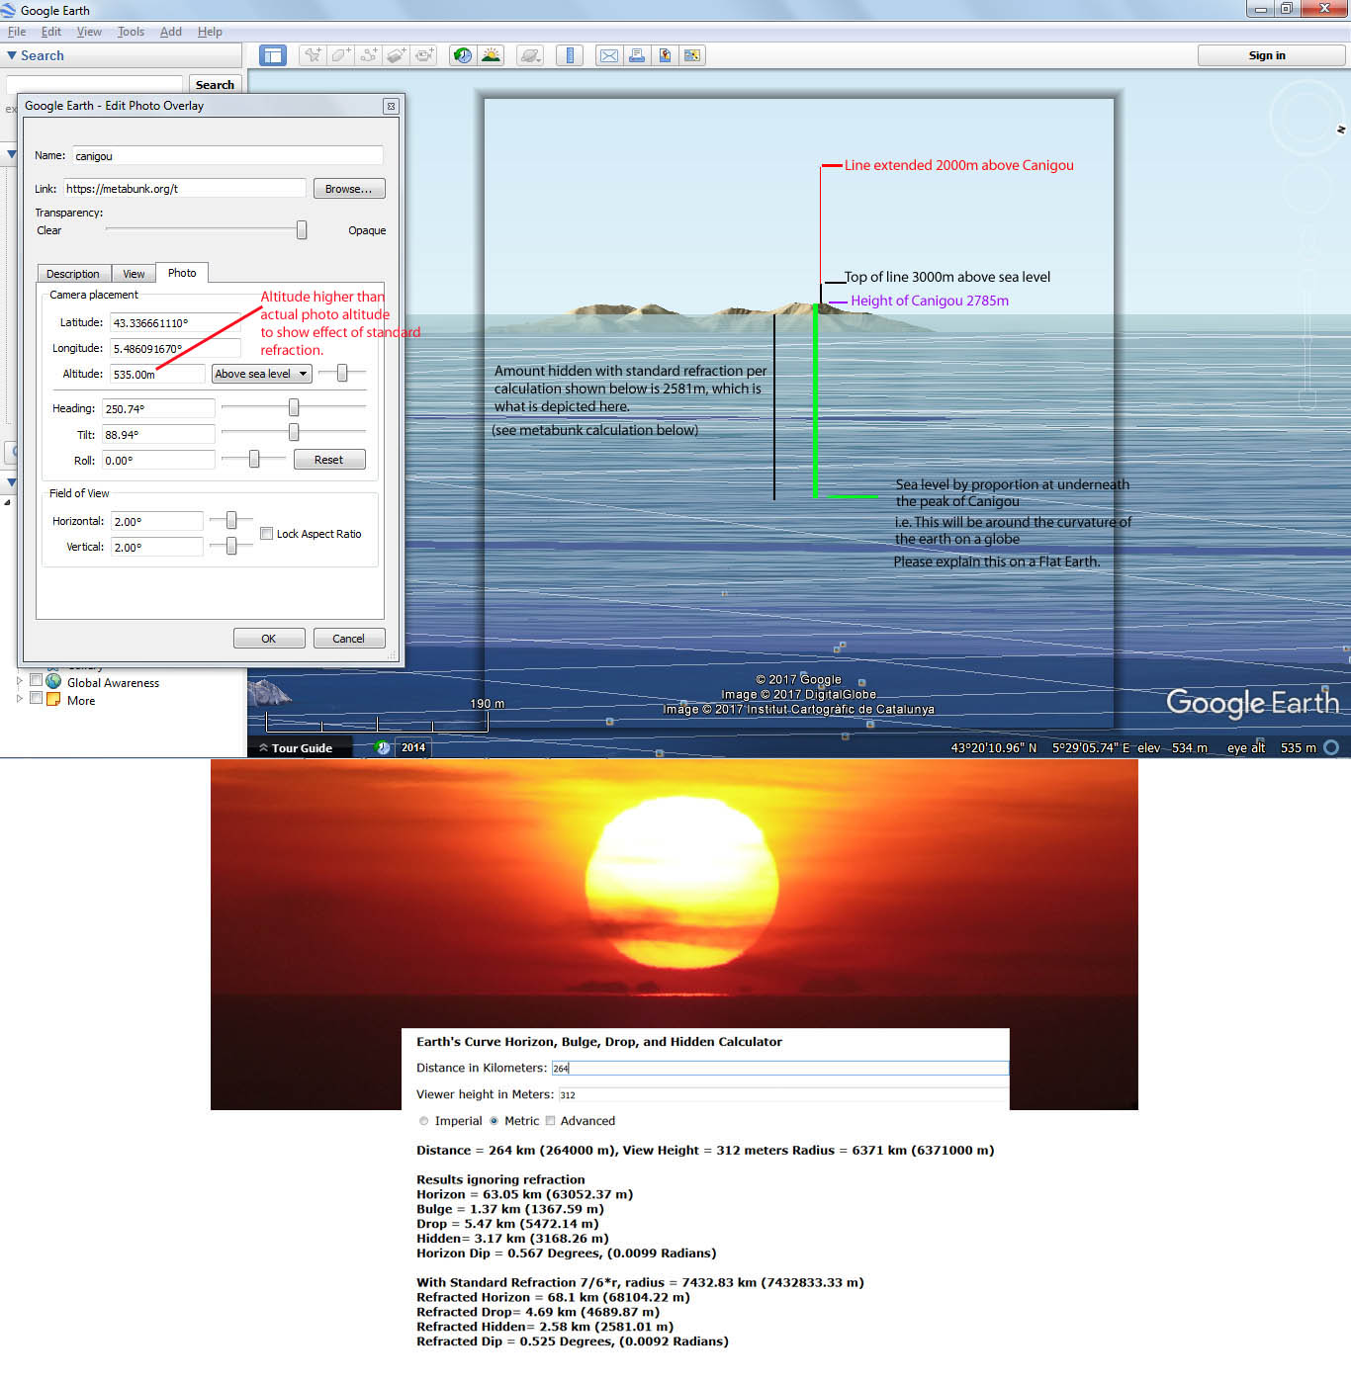This screenshot has height=1384, width=1351.
Task: Confirm dialog with OK button
Action: (x=269, y=639)
